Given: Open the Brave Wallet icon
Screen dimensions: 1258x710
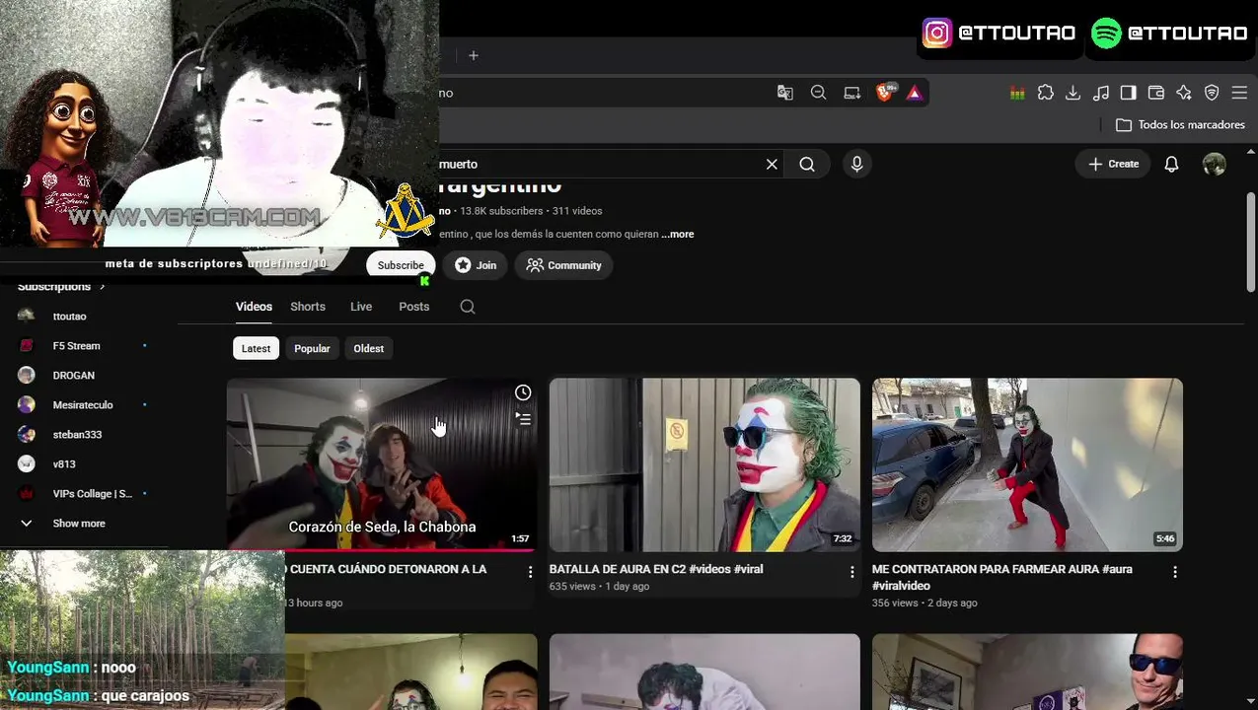Looking at the screenshot, I should (x=1156, y=93).
